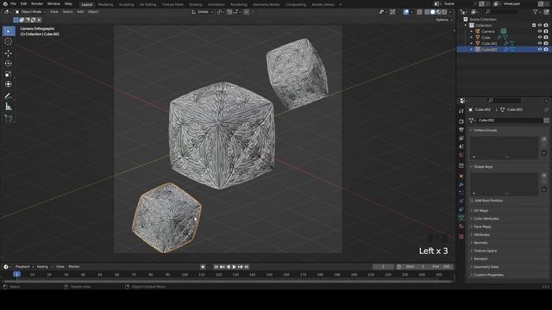This screenshot has height=310, width=552.
Task: Open the viewport Add menu
Action: tap(80, 12)
